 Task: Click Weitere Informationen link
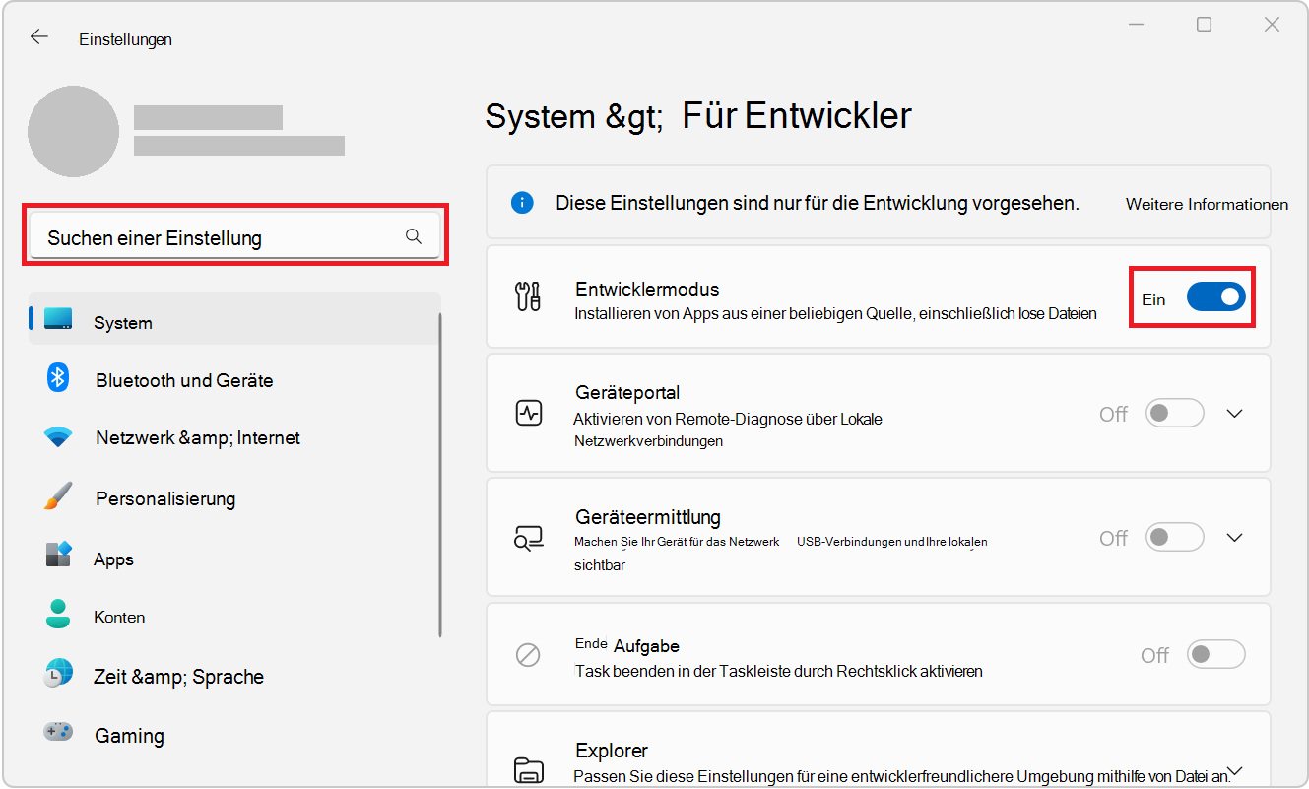coord(1206,203)
